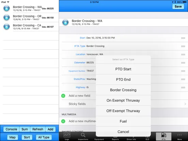This screenshot has height=141, width=188.
Task: Open the Map view
Action: pos(13,137)
